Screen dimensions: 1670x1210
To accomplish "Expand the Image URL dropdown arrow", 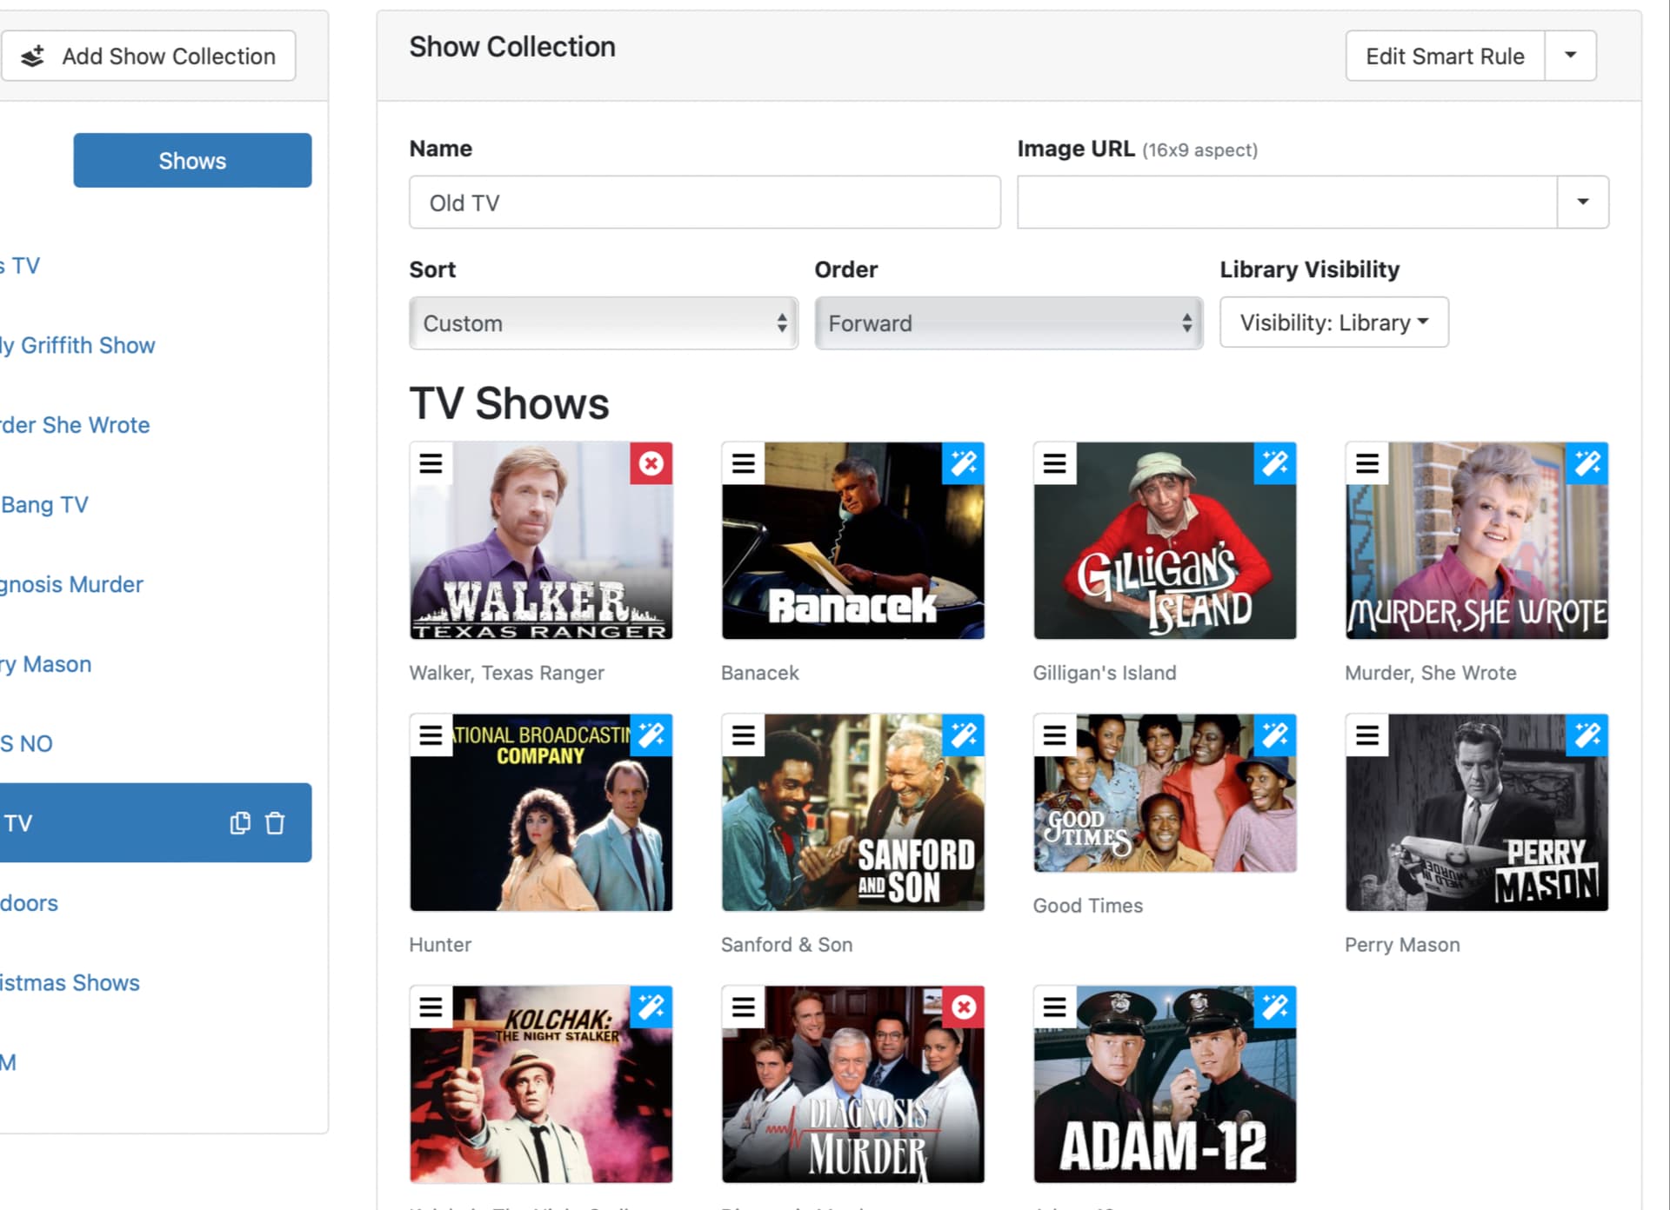I will [1582, 202].
